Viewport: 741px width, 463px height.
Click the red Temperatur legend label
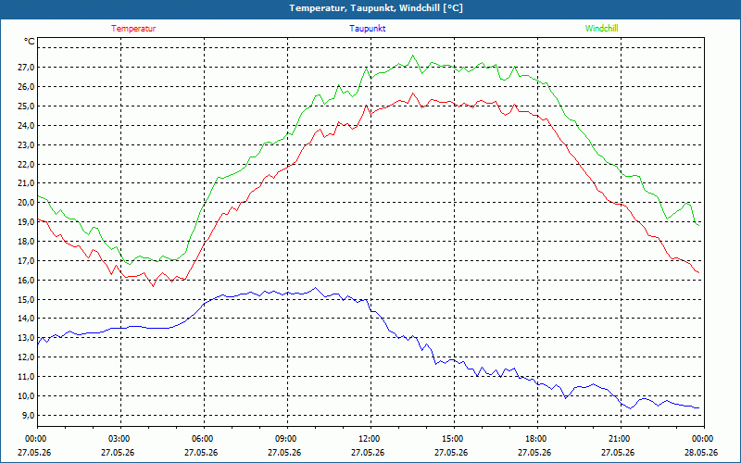tap(133, 29)
